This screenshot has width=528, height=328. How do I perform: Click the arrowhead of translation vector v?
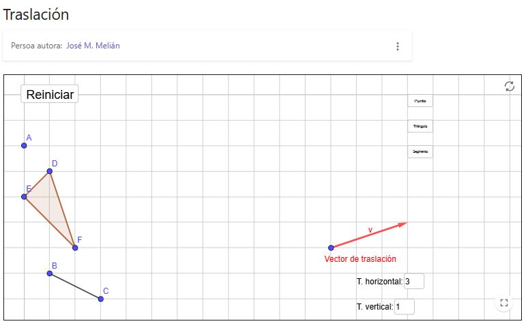(405, 224)
